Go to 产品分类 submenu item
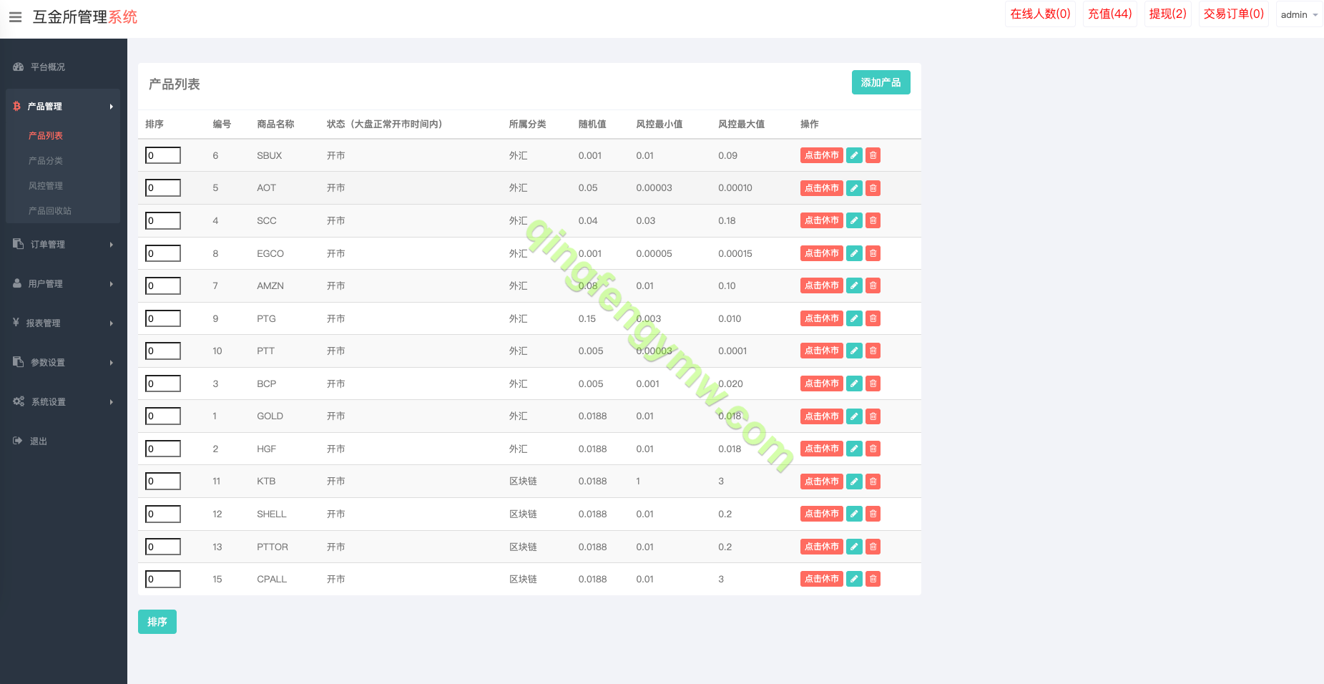 (46, 160)
